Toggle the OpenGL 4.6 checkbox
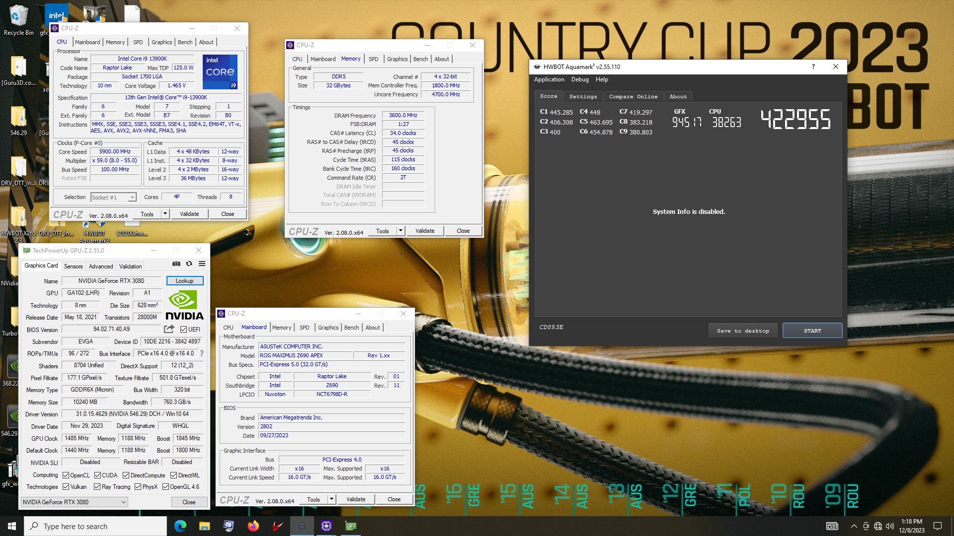The image size is (954, 536). pos(165,486)
